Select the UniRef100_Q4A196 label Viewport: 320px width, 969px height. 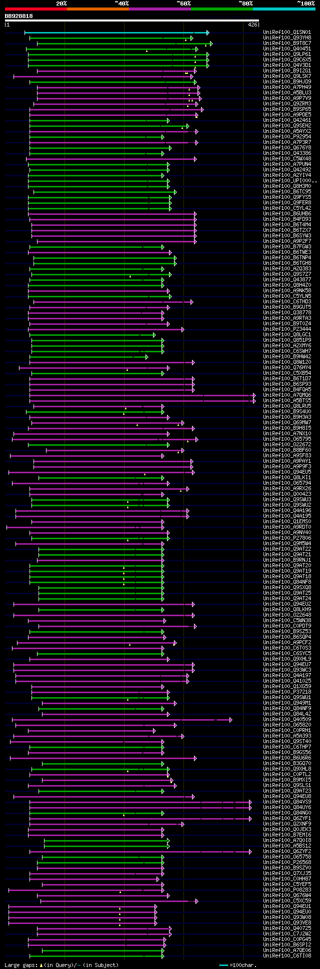click(287, 511)
